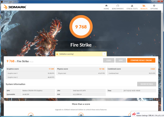Click the Combined test row
Image resolution: width=164 pixels, height=117 pixels.
pos(132,73)
